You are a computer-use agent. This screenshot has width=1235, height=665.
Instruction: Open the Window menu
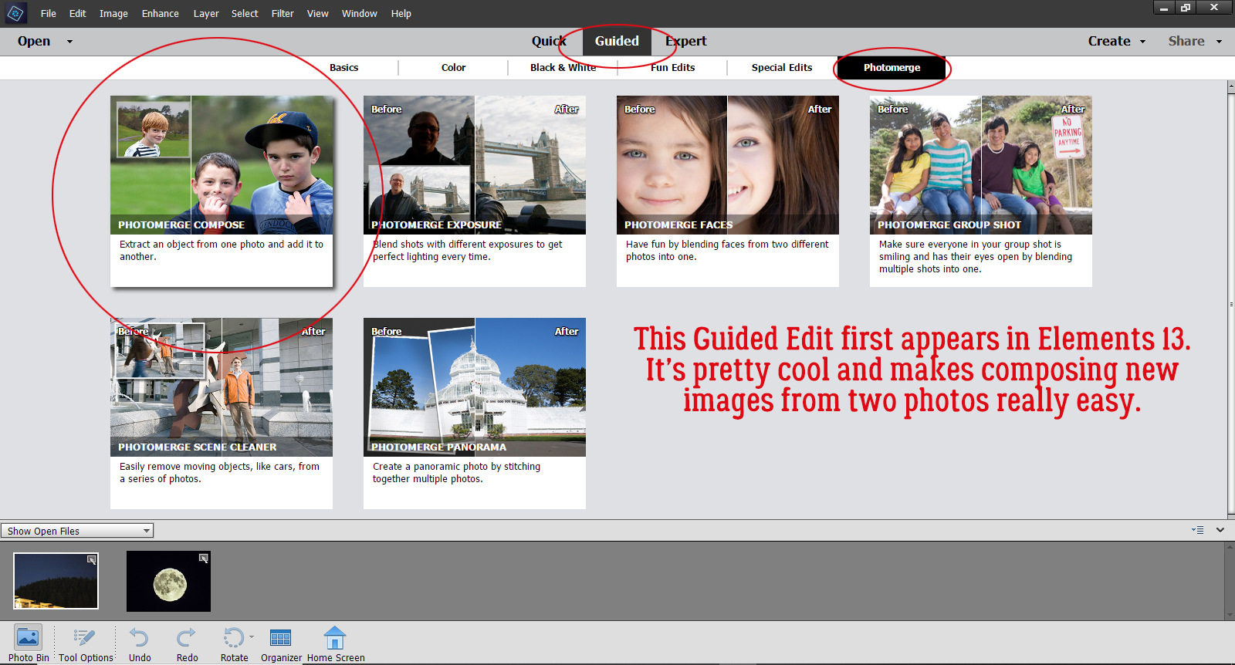(x=360, y=14)
